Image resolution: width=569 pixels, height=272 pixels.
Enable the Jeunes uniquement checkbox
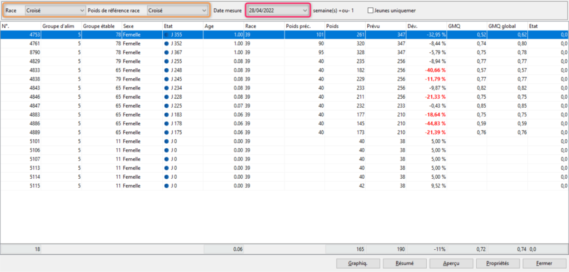[371, 11]
